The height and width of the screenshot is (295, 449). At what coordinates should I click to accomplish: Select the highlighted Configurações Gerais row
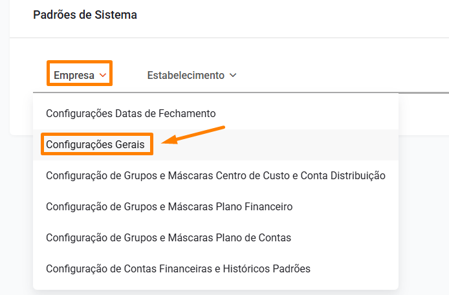(x=95, y=144)
